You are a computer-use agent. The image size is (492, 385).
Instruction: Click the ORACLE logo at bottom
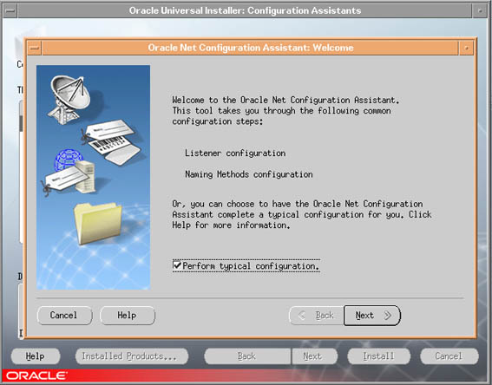tap(36, 375)
